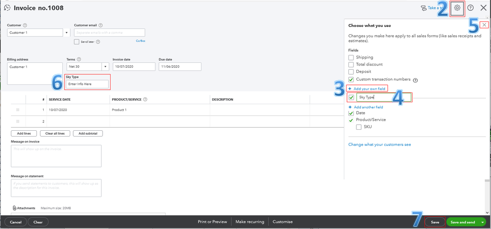Viewport: 491px width, 229px height.
Task: Click the Clear button
Action: point(38,222)
